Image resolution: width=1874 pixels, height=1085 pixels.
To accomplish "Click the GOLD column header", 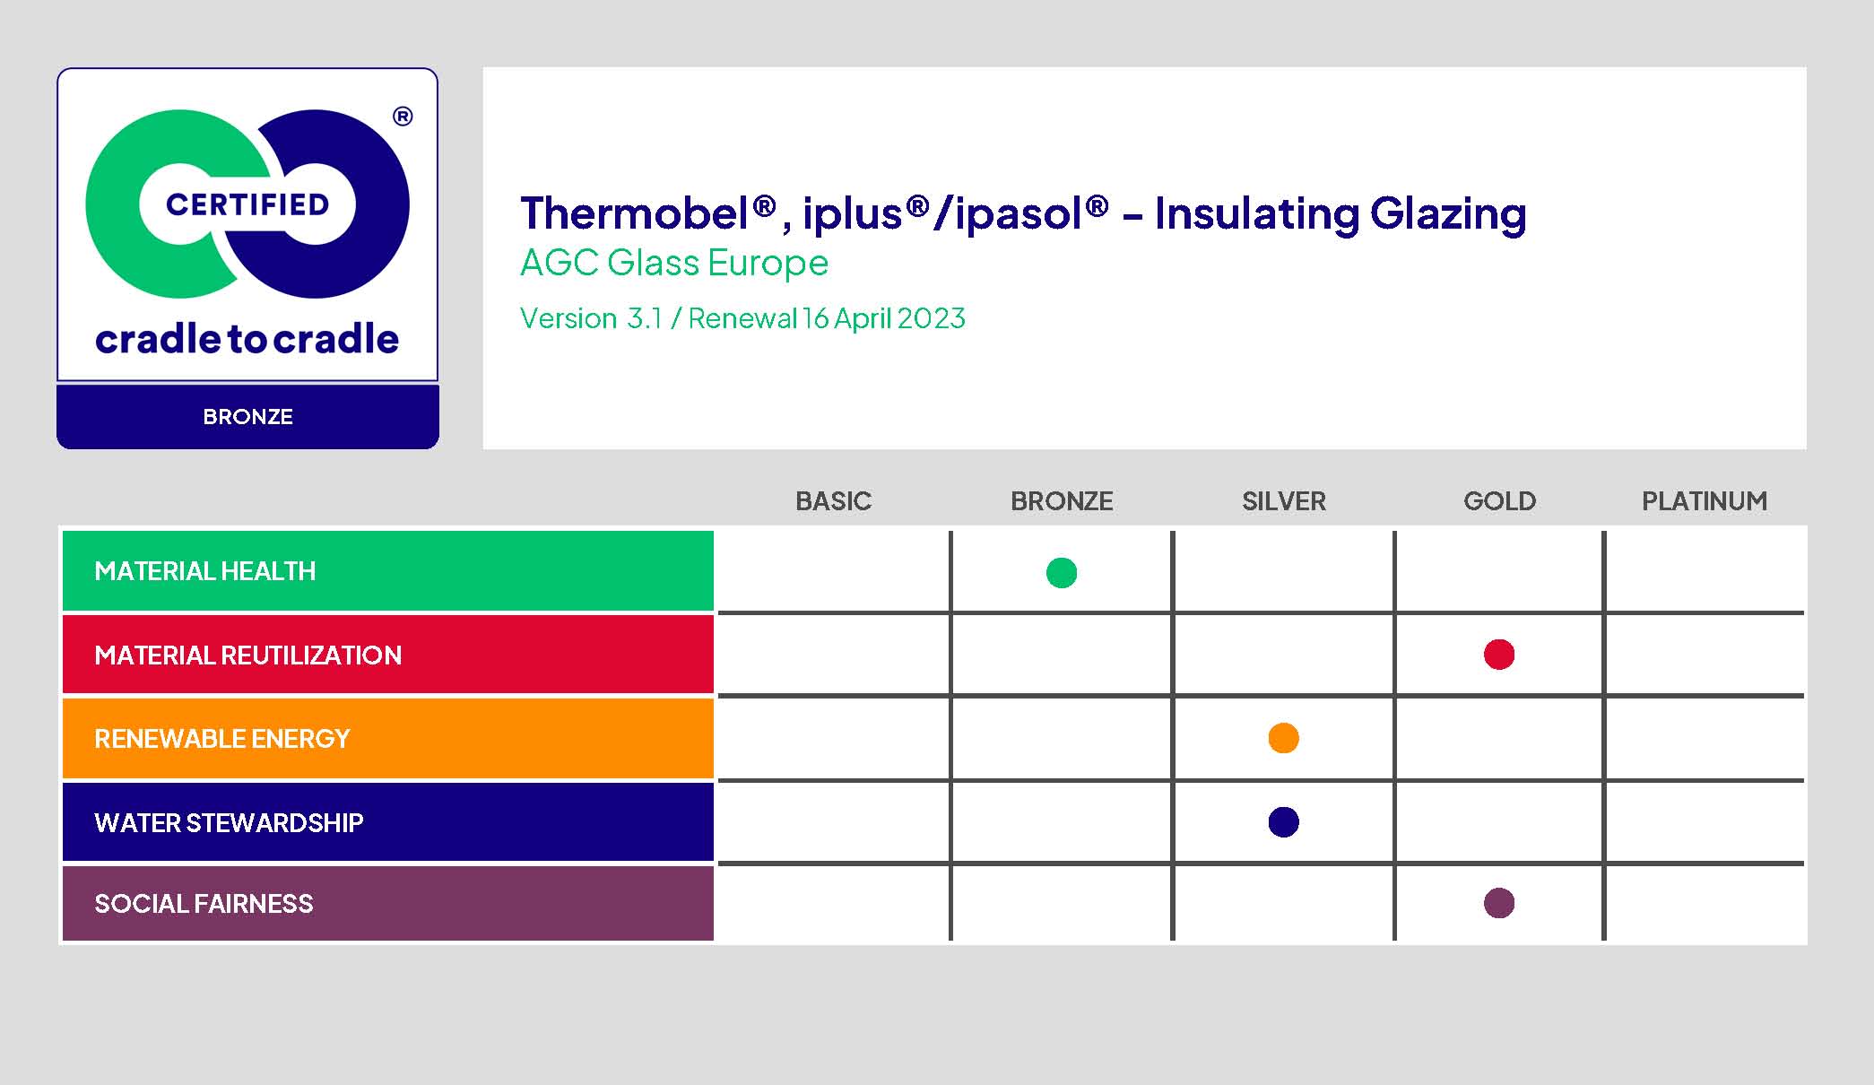I will click(x=1499, y=501).
